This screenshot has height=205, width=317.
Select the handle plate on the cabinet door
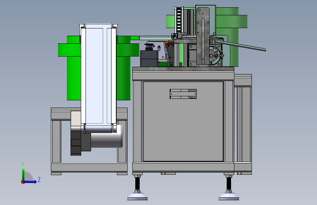click(183, 94)
